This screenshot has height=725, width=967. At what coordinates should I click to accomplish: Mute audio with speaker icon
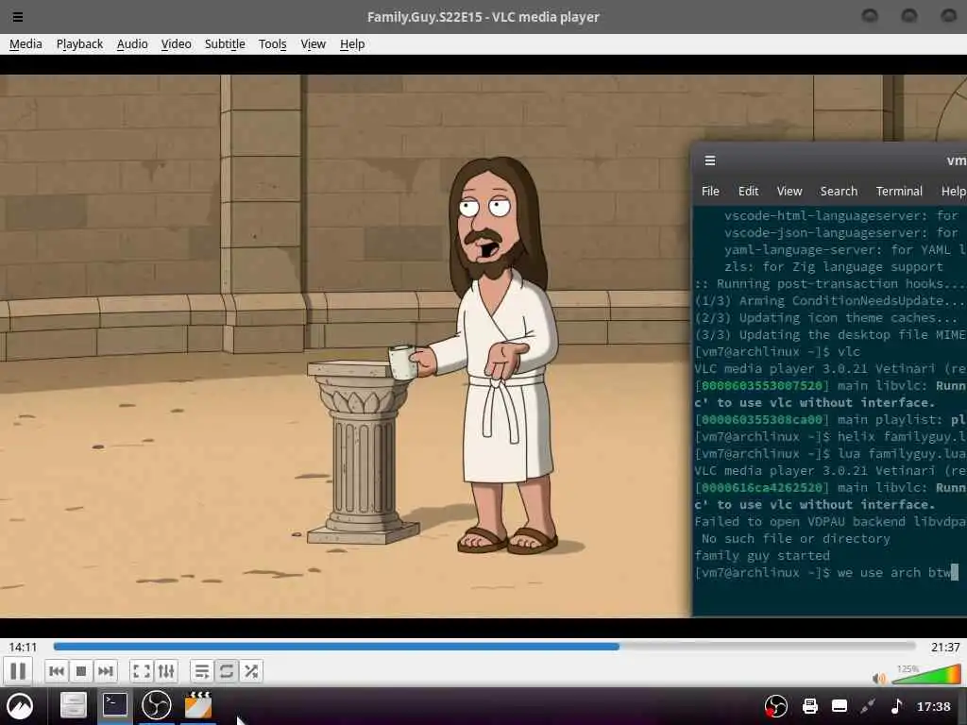coord(879,678)
